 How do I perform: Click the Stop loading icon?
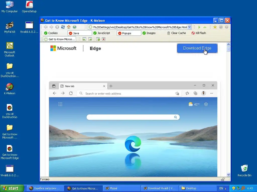point(57,27)
